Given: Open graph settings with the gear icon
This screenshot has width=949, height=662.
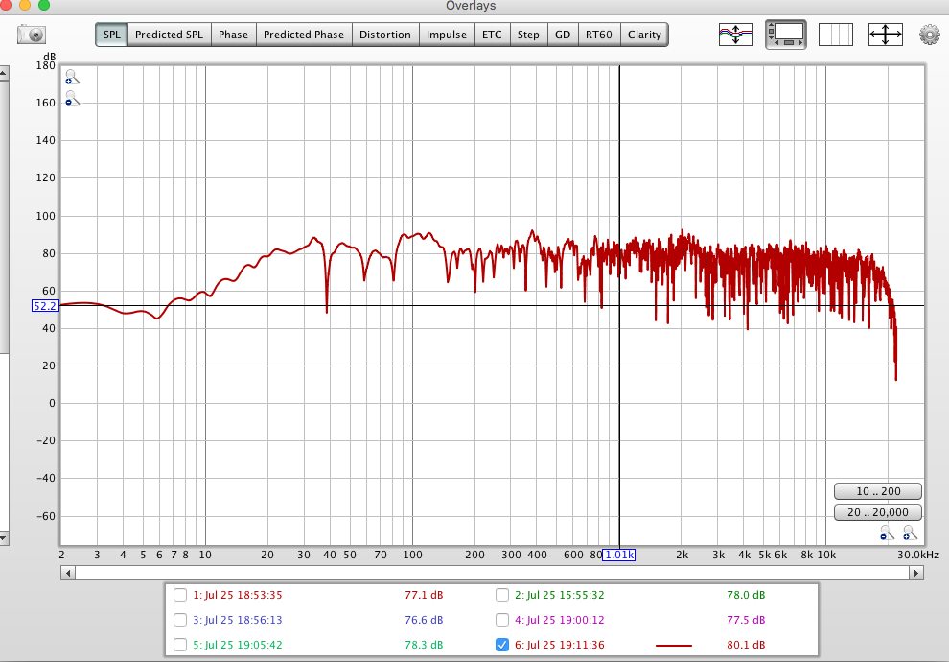Looking at the screenshot, I should click(929, 35).
